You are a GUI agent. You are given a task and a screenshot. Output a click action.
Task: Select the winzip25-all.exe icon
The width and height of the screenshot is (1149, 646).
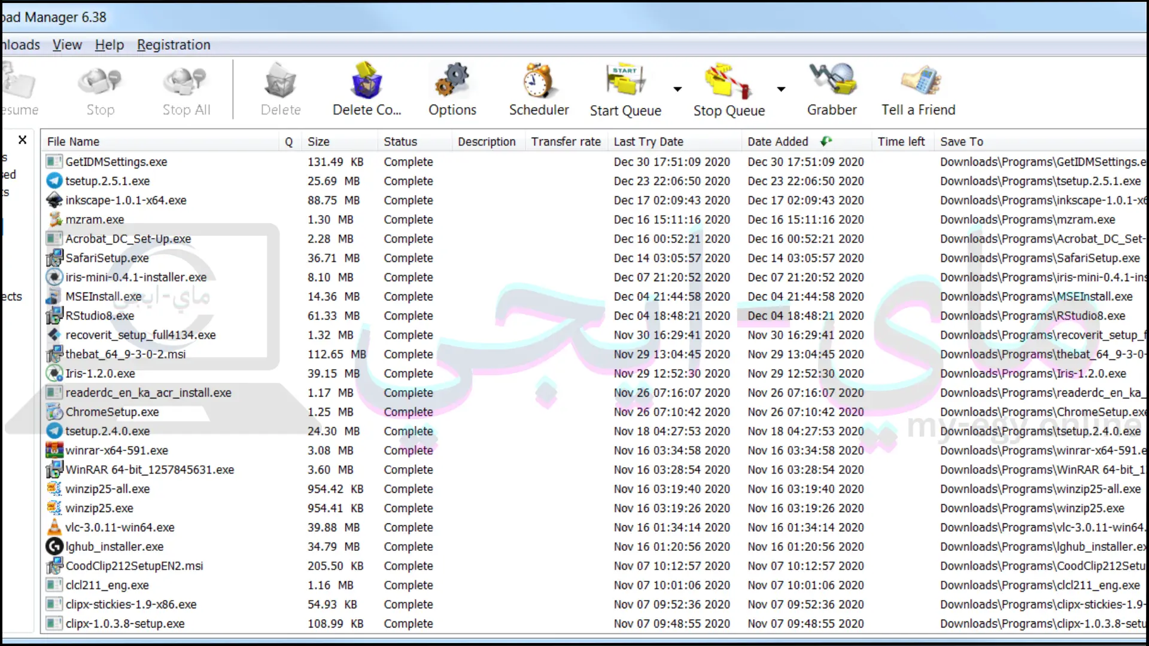[54, 489]
